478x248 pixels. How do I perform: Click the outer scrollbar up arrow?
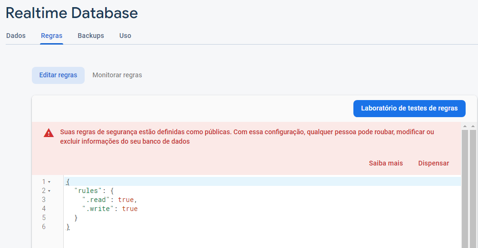(473, 126)
